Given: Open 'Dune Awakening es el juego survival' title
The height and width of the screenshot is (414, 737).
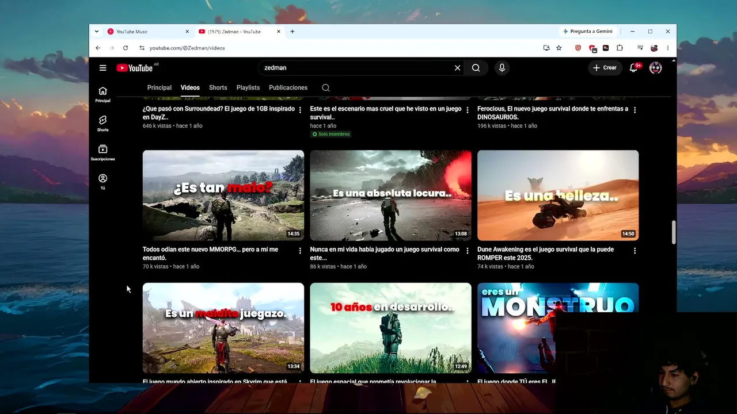Looking at the screenshot, I should point(545,254).
